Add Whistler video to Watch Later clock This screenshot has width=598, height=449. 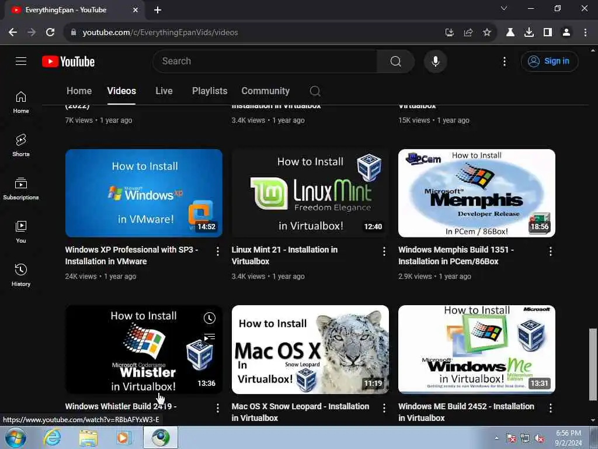click(210, 318)
